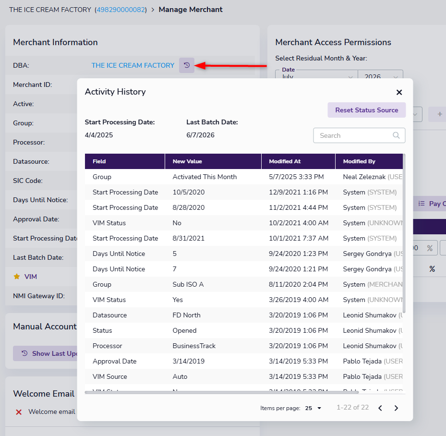Click the table horizontal scrollbar
This screenshot has height=436, width=446.
pos(222,392)
